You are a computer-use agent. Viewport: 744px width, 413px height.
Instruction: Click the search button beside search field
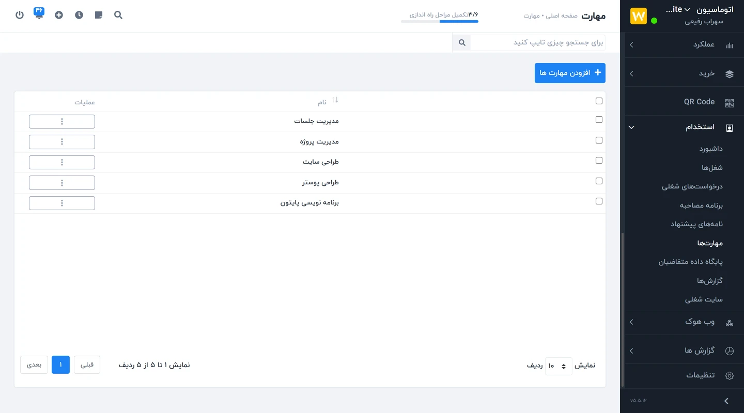pyautogui.click(x=462, y=43)
